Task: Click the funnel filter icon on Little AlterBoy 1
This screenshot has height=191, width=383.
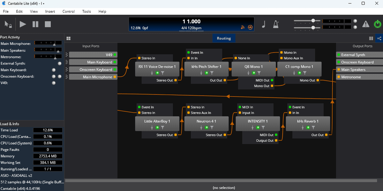Action: [162, 127]
